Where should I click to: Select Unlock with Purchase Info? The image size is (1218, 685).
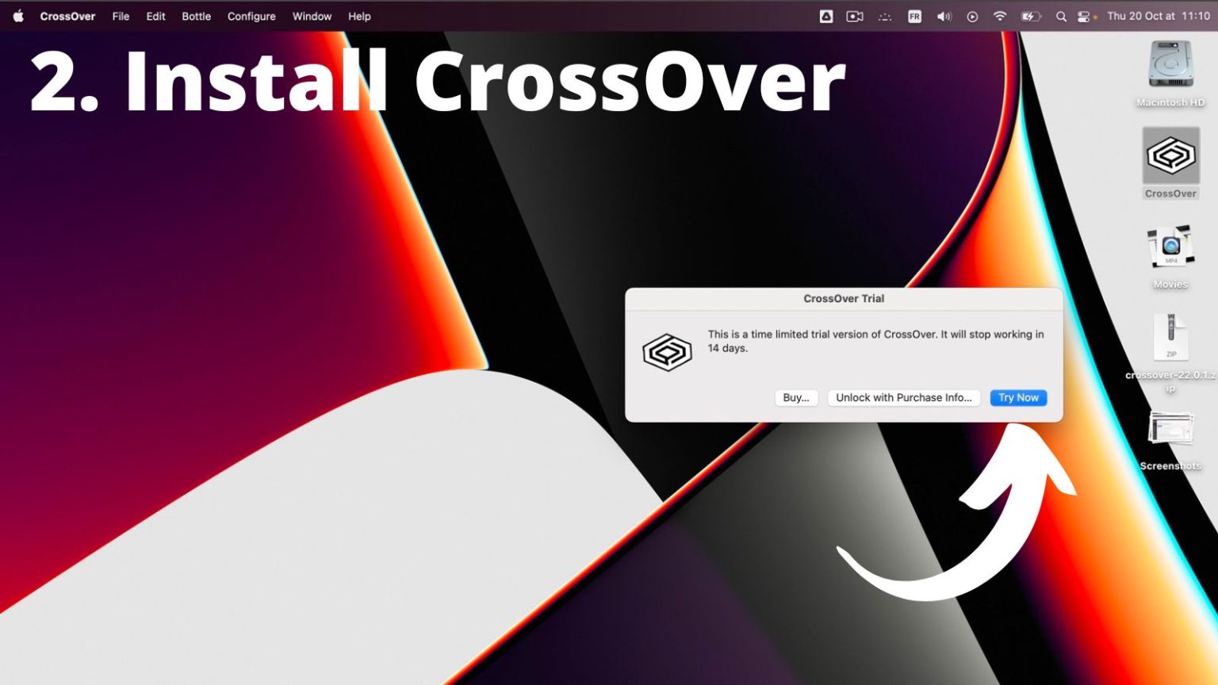click(904, 397)
